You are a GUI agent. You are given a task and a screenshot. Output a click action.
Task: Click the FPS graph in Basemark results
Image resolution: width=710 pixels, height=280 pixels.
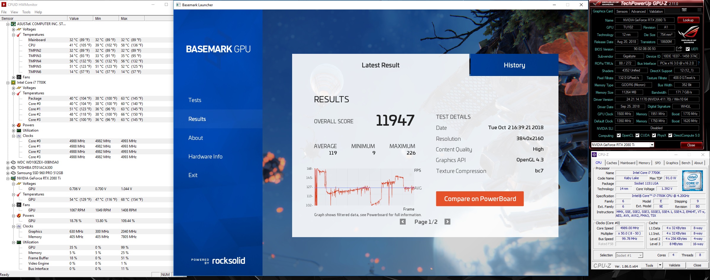point(364,187)
